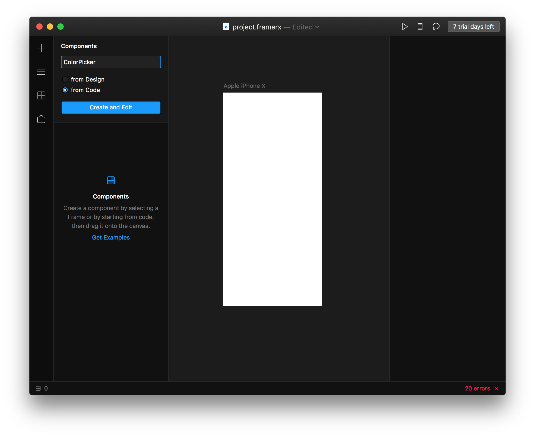The height and width of the screenshot is (437, 535).
Task: Select the 'from Design' radio button
Action: [65, 79]
